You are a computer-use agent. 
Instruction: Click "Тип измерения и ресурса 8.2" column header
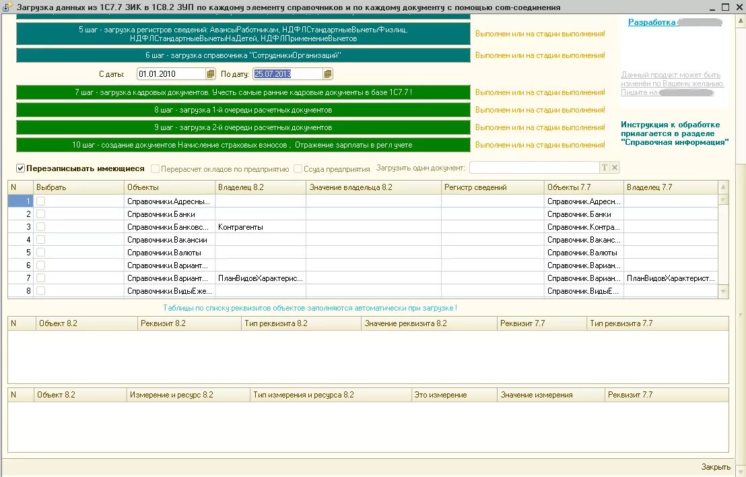[331, 395]
